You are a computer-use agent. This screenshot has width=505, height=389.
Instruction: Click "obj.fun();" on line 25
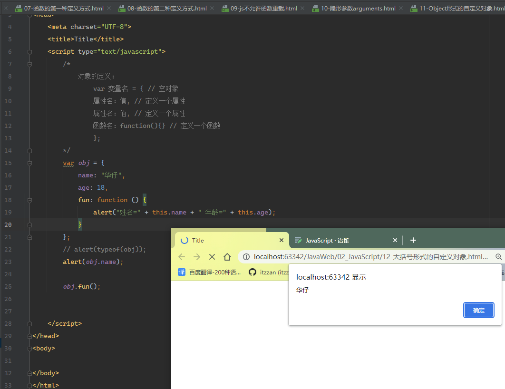[82, 286]
